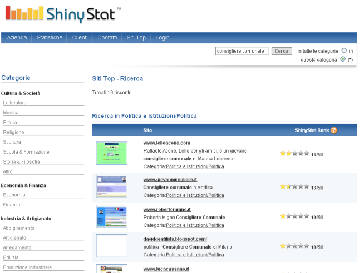Open thumbnail of www.lucacassano.it

coord(112,269)
